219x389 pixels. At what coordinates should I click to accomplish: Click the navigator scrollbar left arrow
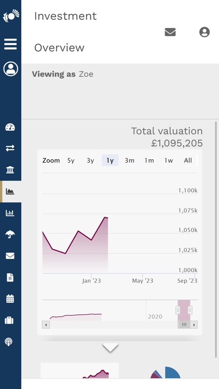coord(46,325)
